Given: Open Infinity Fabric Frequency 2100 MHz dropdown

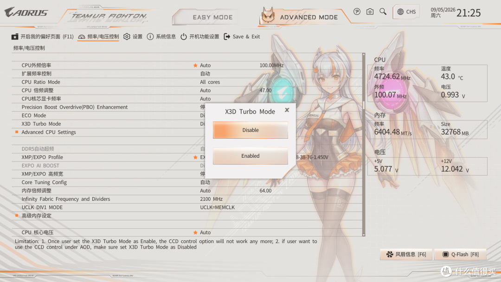Looking at the screenshot, I should 211,199.
